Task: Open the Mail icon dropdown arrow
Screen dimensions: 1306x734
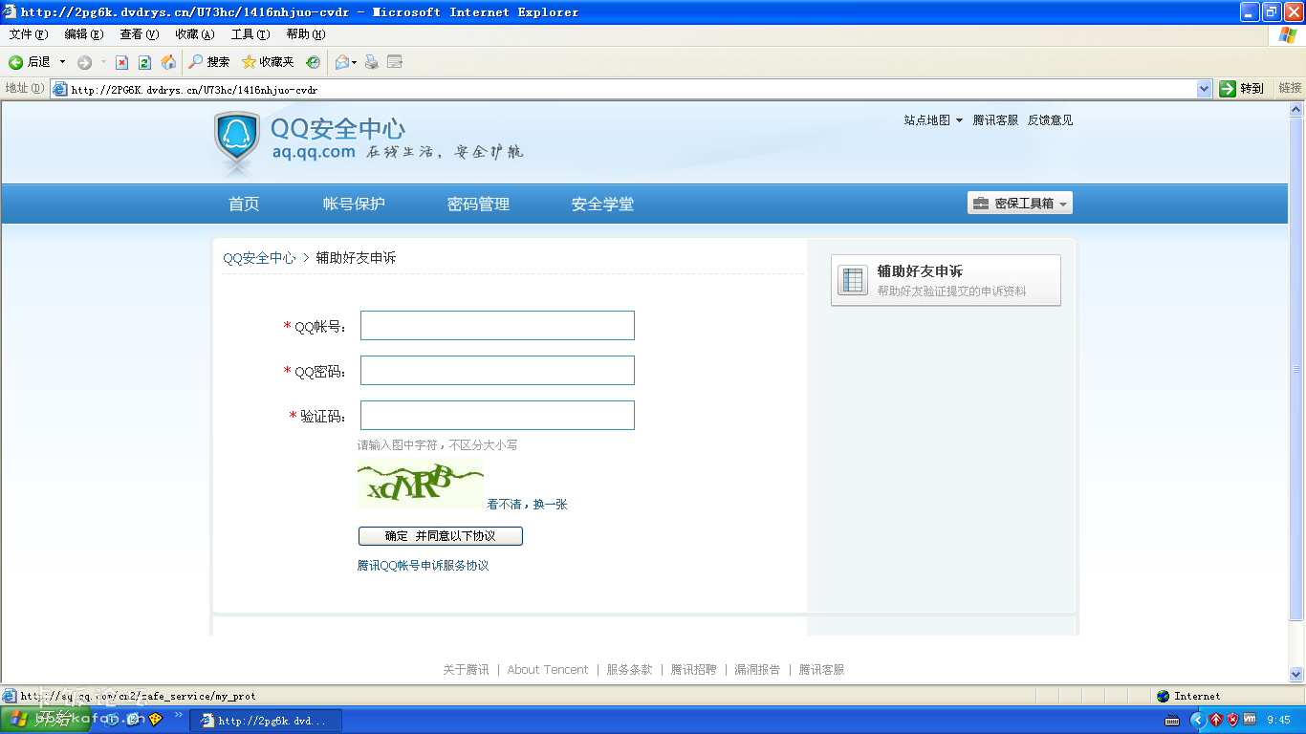Action: pos(355,62)
